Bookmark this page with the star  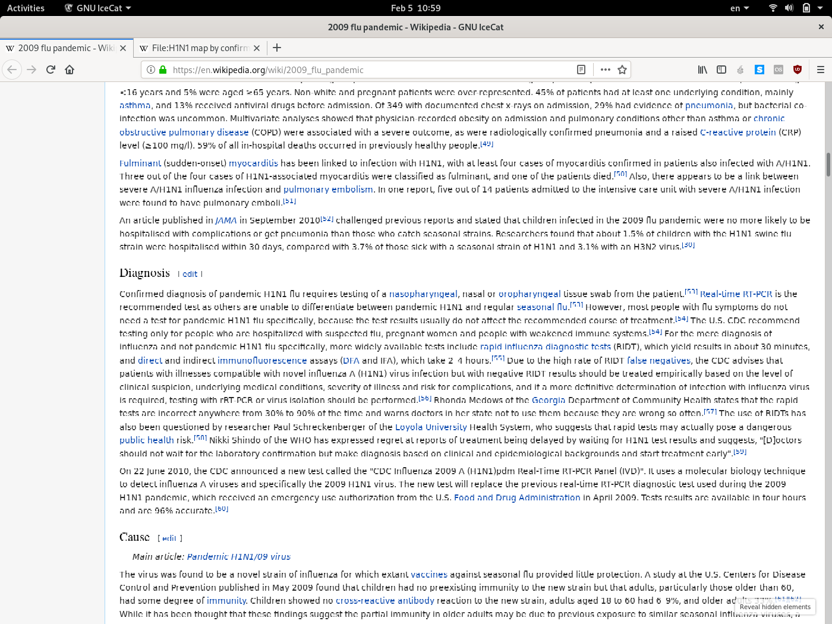tap(622, 70)
